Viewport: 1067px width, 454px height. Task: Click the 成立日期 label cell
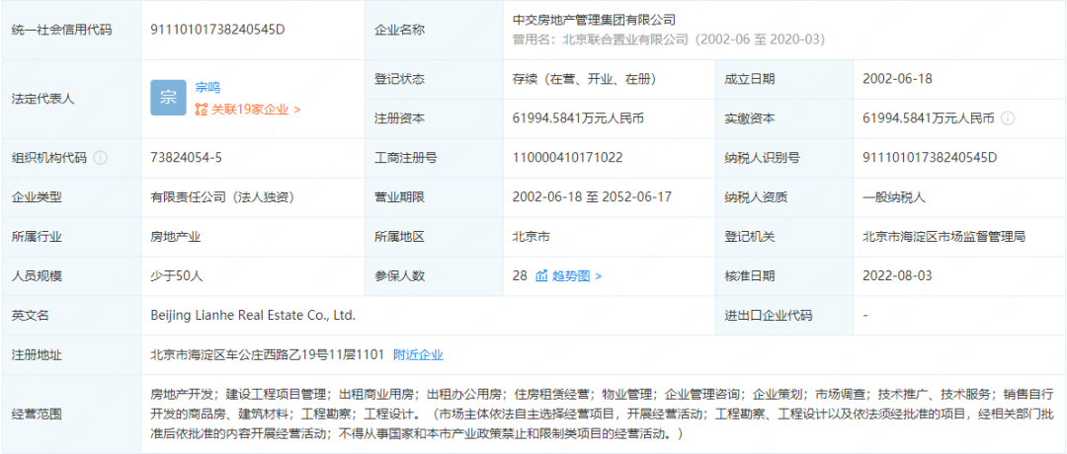[783, 80]
